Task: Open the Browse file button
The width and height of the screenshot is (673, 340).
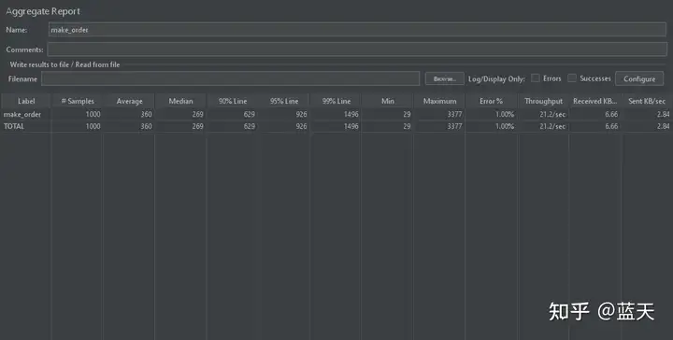Action: click(444, 78)
